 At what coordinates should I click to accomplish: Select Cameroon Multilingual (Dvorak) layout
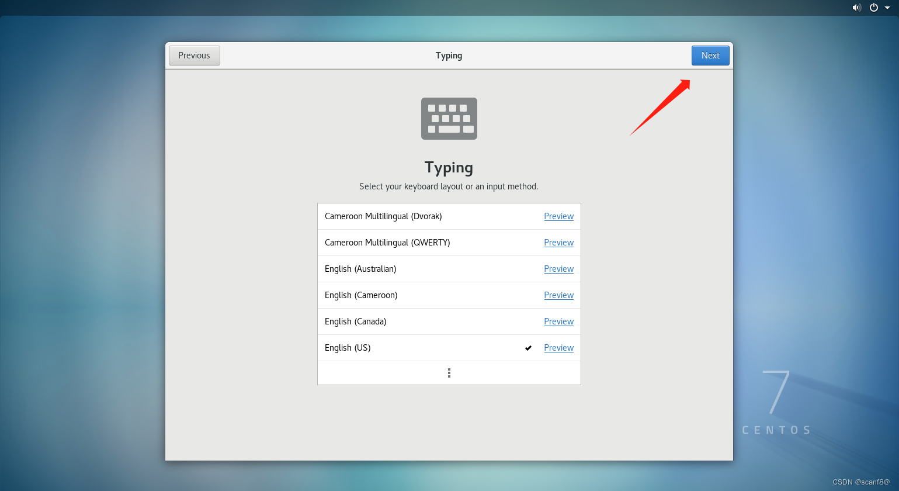[449, 216]
